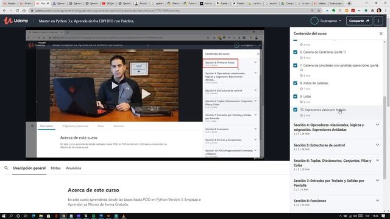Image resolution: width=390 pixels, height=219 pixels.
Task: Click the course title Master en Python 3.x
Action: pyautogui.click(x=87, y=21)
